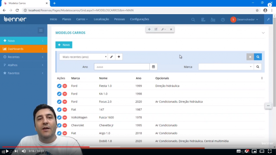This screenshot has width=276, height=155.
Task: Click the blue filter search button
Action: point(258,57)
